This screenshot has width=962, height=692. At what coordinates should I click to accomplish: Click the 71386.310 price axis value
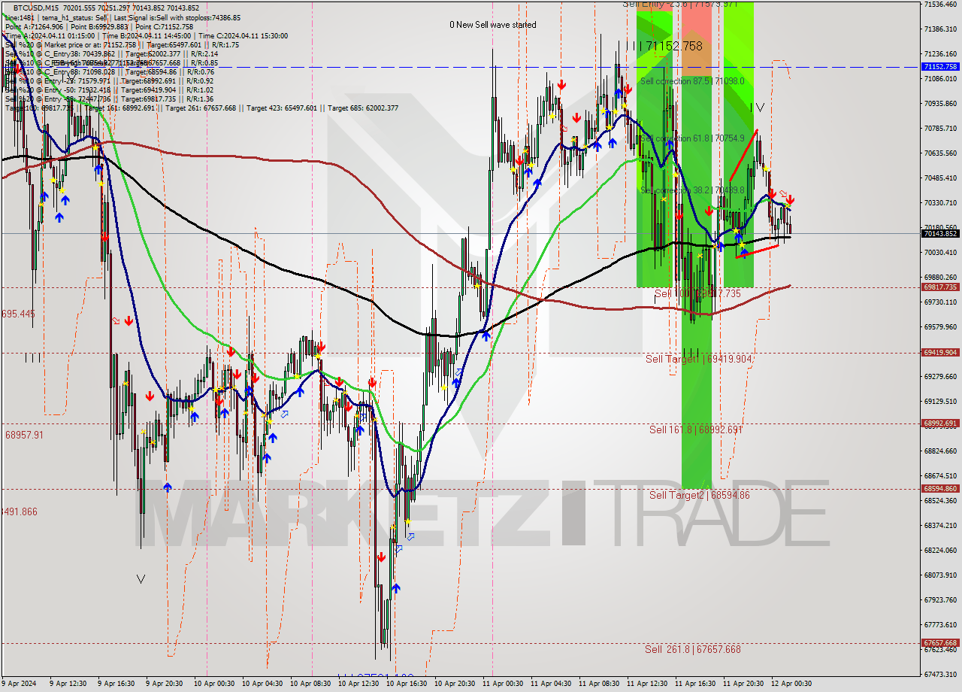point(940,29)
